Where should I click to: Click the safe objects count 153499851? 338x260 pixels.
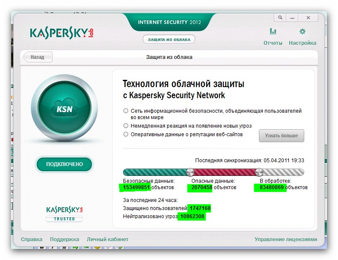pos(136,187)
